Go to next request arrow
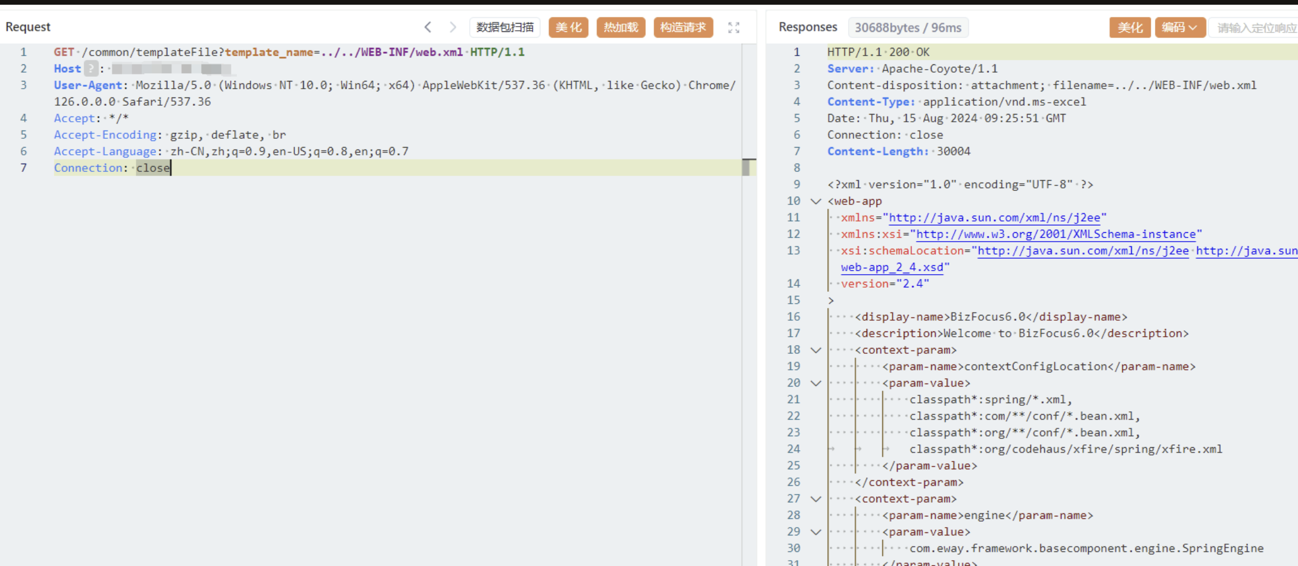The height and width of the screenshot is (566, 1298). [453, 27]
